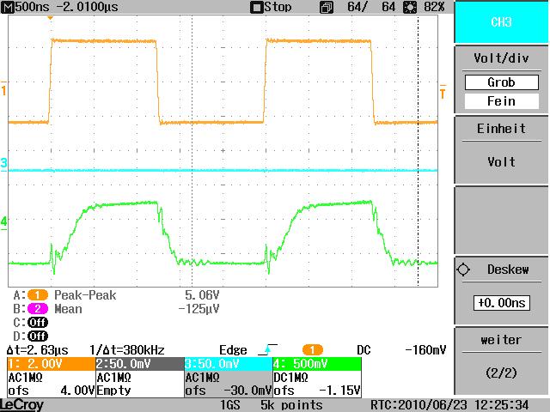Screen dimensions: 550x412
Task: Click channel 4 DC1MΩ coupling text
Action: click(x=290, y=378)
